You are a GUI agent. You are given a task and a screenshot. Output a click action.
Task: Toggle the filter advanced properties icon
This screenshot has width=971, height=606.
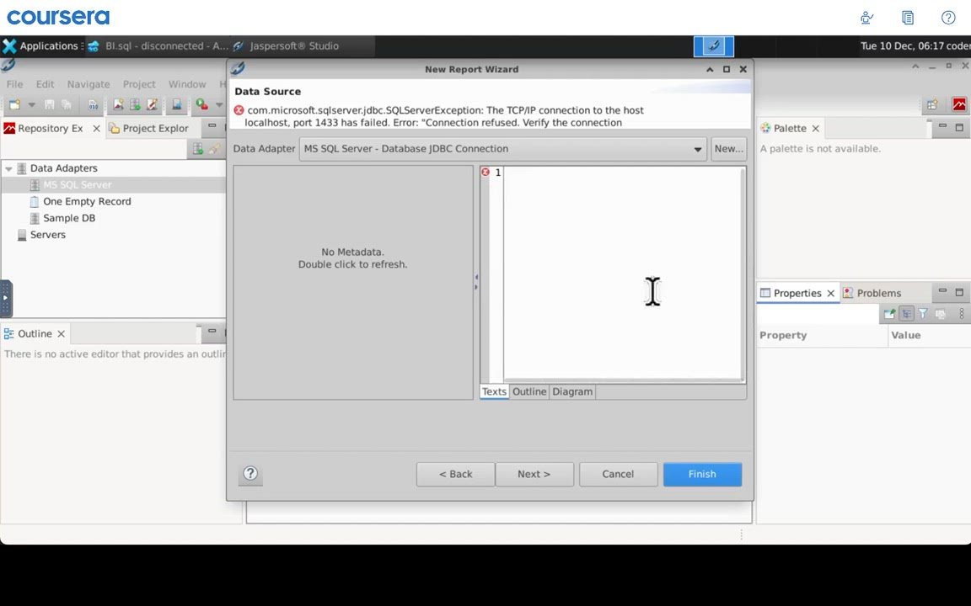(923, 314)
